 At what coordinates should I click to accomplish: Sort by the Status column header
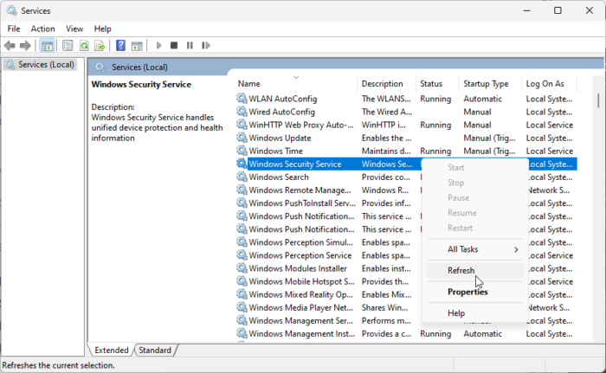(x=437, y=83)
